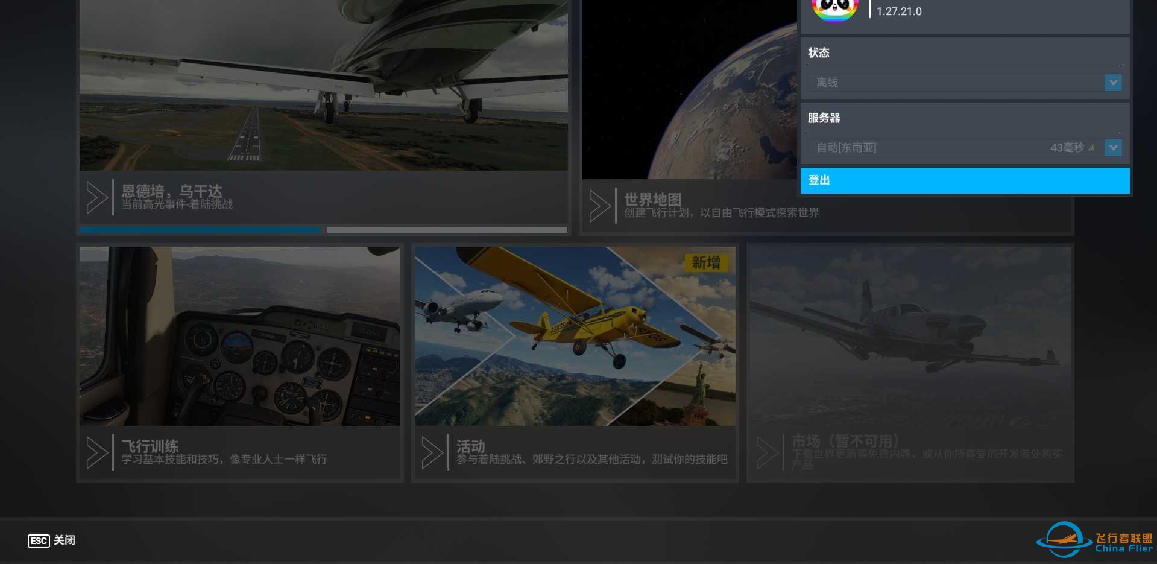Click the 新增 badge on 活动 tile
The height and width of the screenshot is (564, 1157).
707,262
